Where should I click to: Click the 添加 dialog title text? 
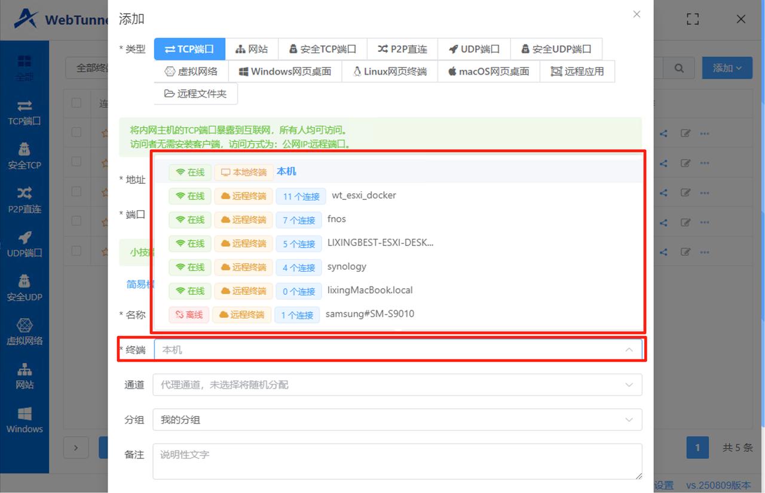(131, 19)
